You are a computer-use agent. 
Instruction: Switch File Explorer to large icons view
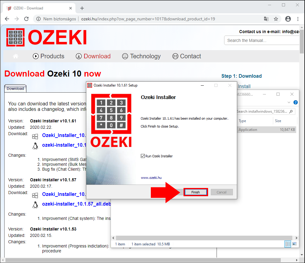pos(294,244)
